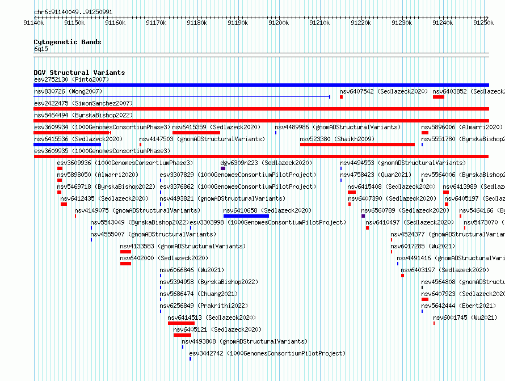This screenshot has height=381, width=505.
Task: Open esv3442742 (1000GenomesConsortiumPilotProject) label
Action: tap(267, 353)
